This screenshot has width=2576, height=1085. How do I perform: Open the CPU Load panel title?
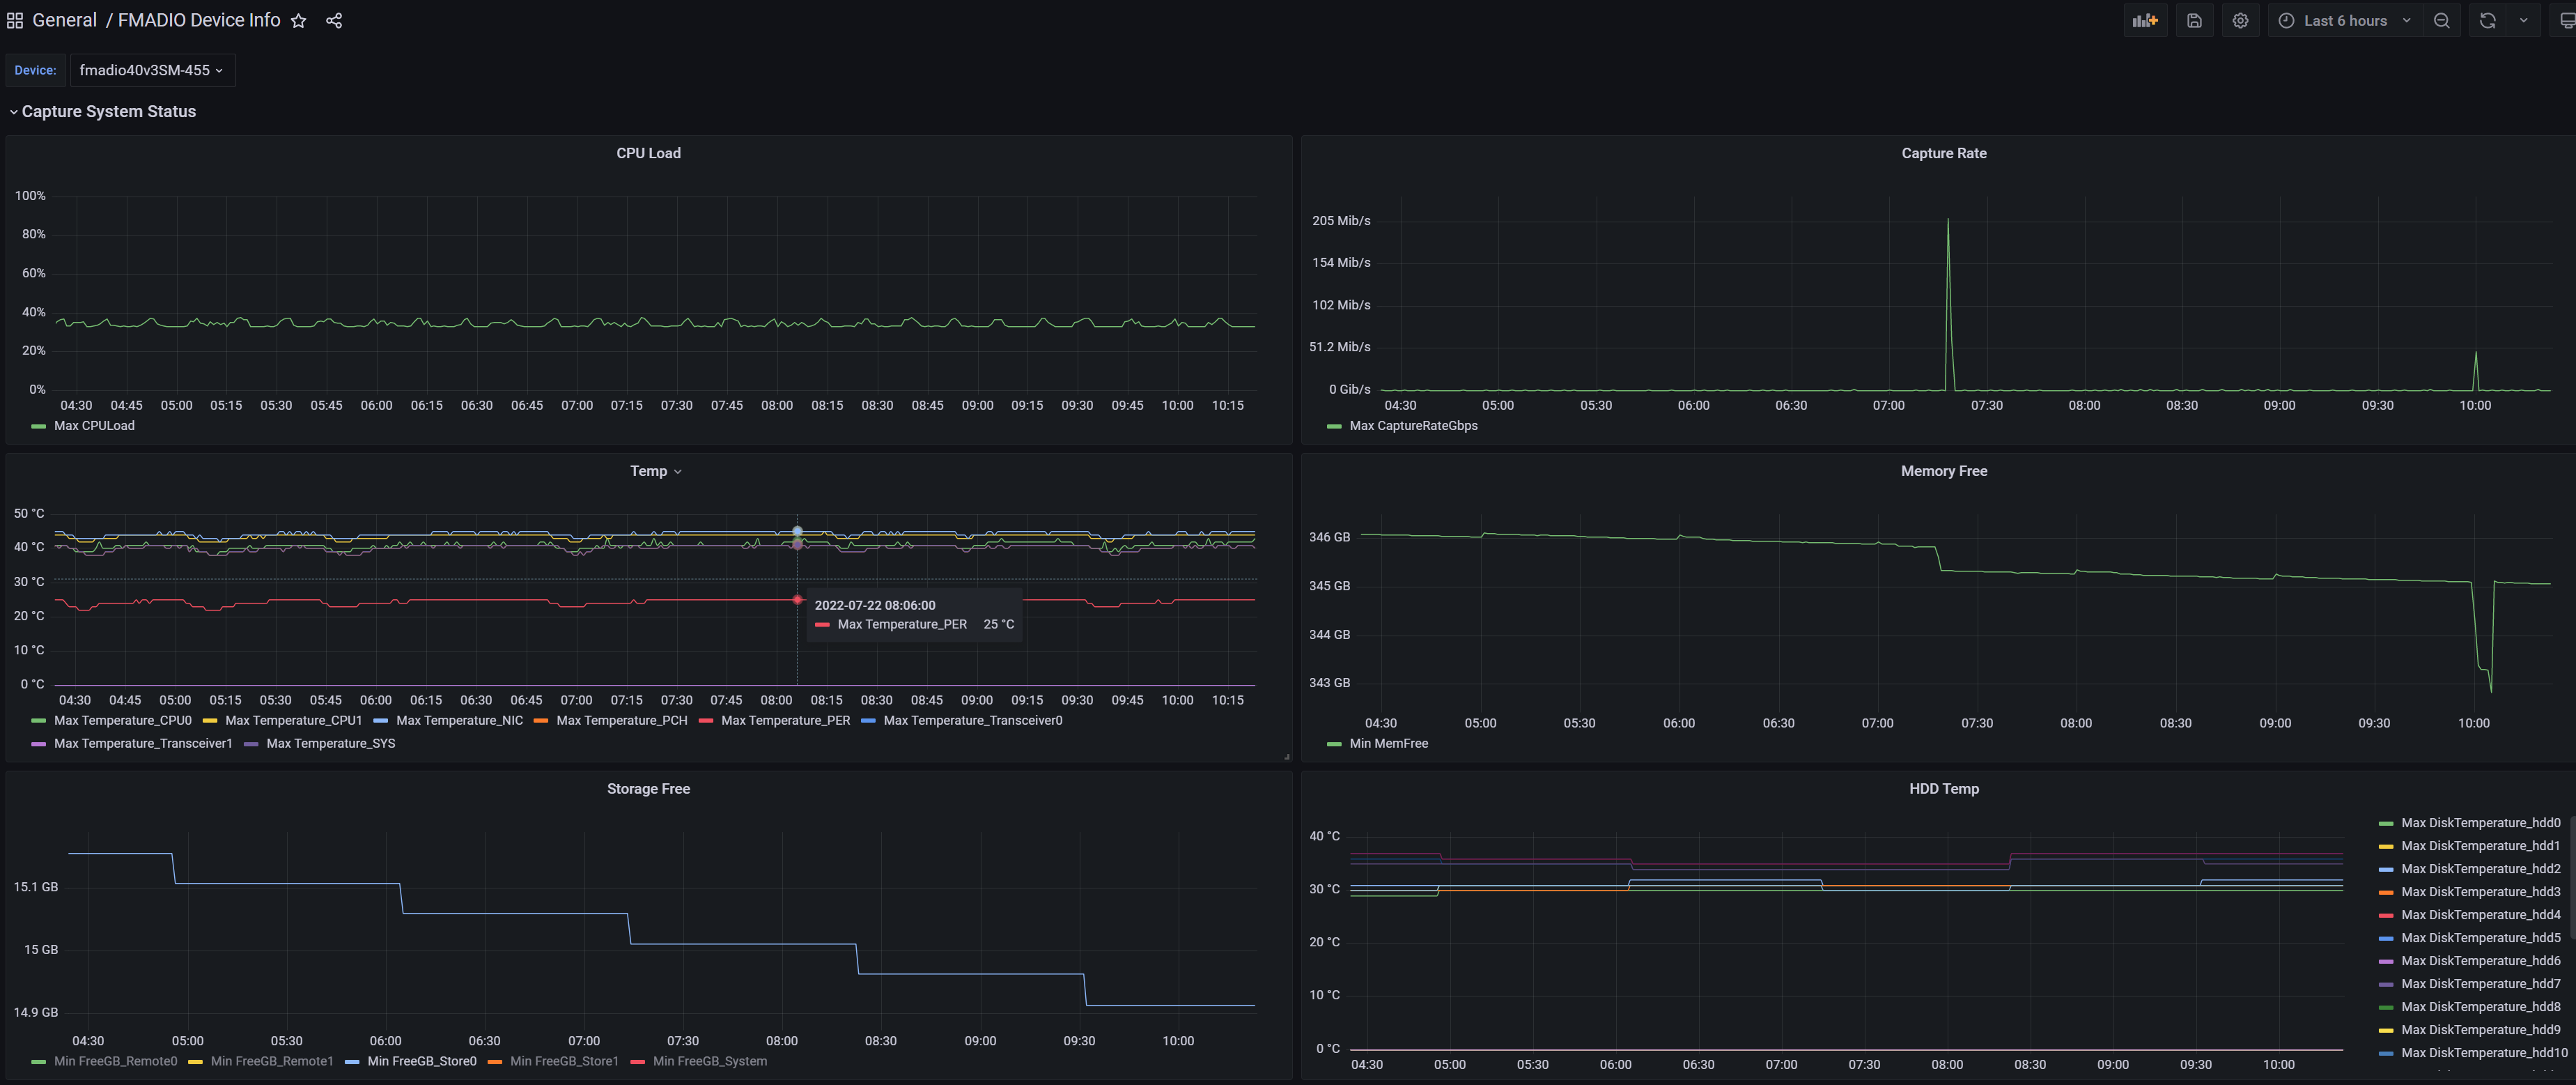[648, 153]
